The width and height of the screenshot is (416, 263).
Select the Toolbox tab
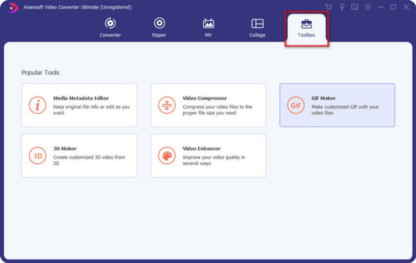coord(306,28)
